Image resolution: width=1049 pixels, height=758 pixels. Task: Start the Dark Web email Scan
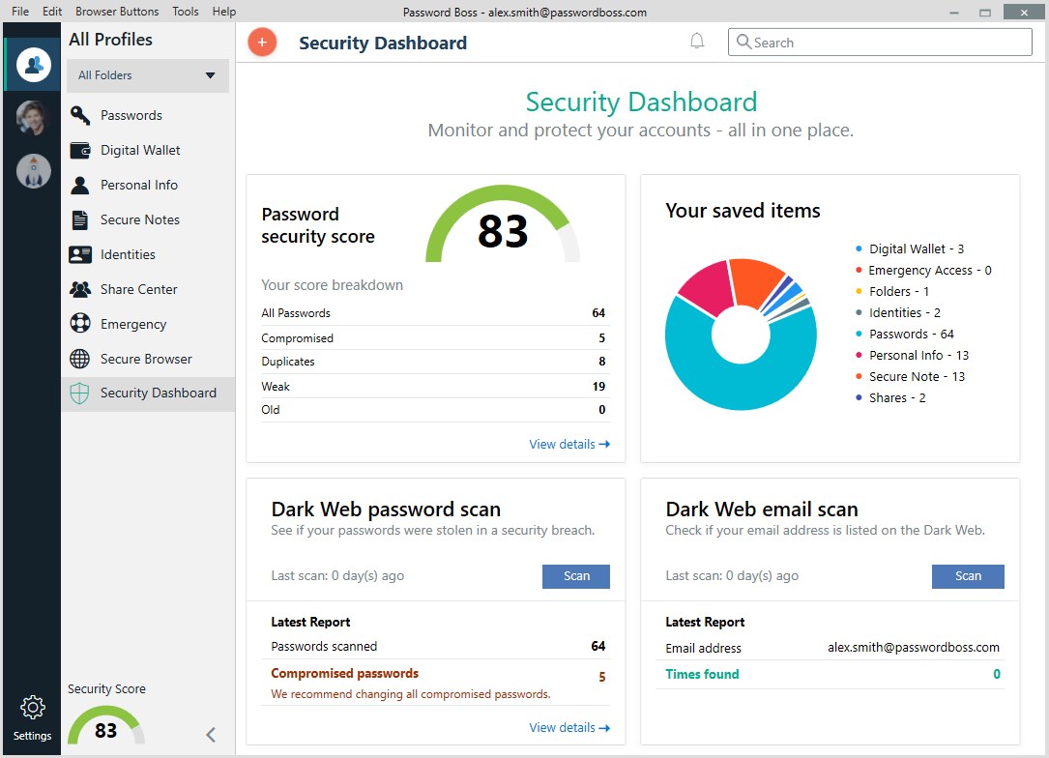(x=968, y=576)
